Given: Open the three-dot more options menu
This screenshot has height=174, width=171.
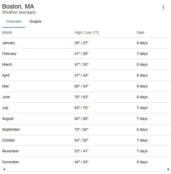Looking at the screenshot, I should [x=163, y=7].
